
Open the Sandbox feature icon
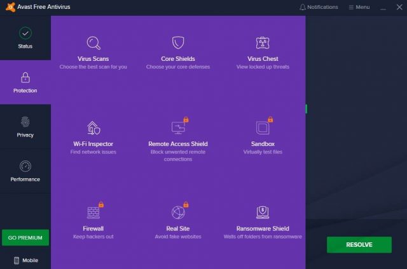coord(262,128)
